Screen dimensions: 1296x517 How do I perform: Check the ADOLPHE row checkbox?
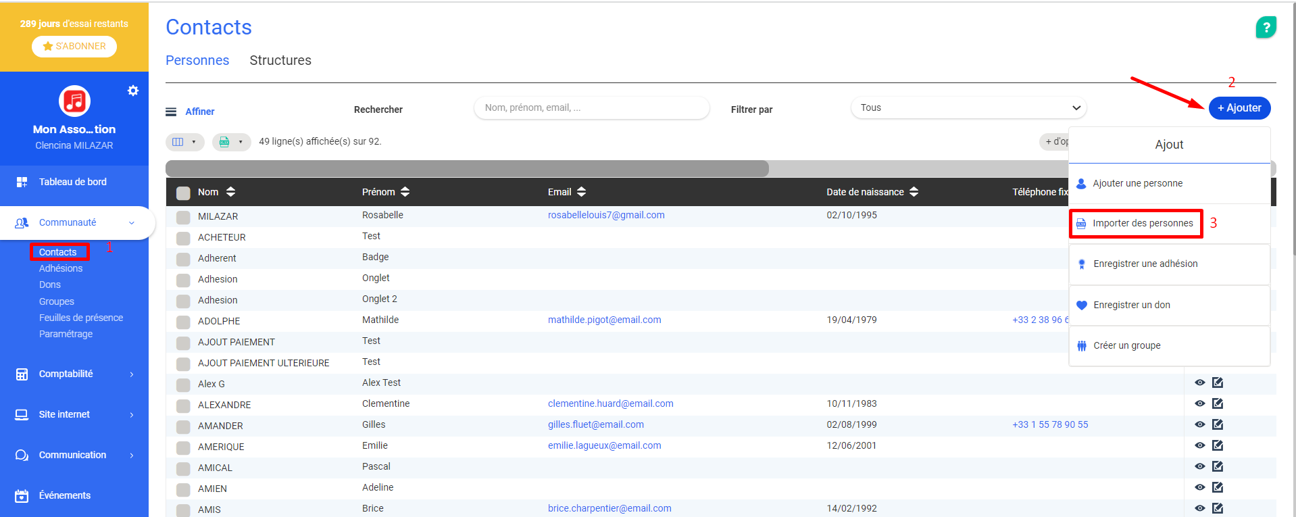click(183, 322)
